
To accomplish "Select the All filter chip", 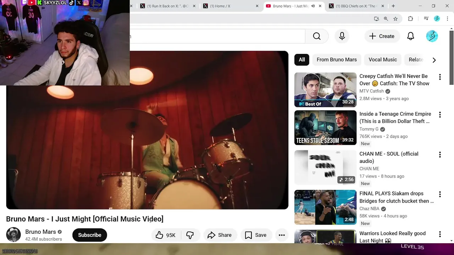I will click(x=302, y=59).
